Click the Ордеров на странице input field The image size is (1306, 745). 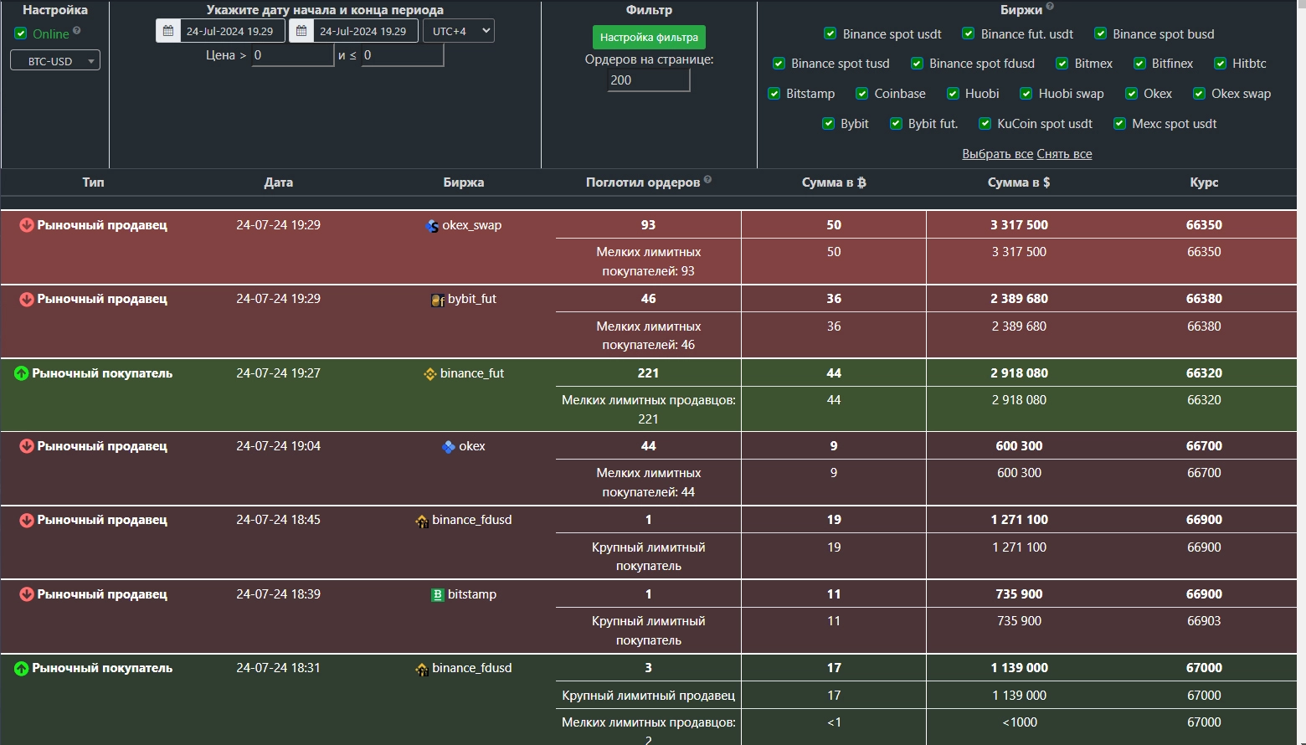pyautogui.click(x=648, y=80)
